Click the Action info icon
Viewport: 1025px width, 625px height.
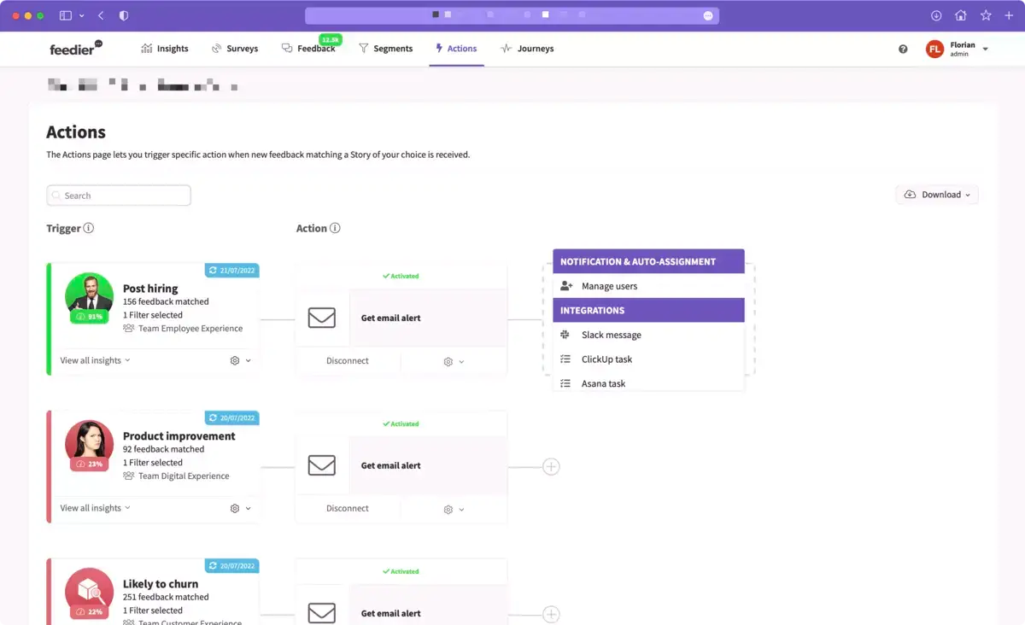coord(335,228)
